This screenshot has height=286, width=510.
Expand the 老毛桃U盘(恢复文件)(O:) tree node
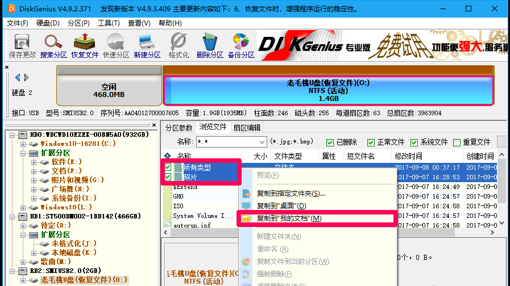tap(23, 280)
